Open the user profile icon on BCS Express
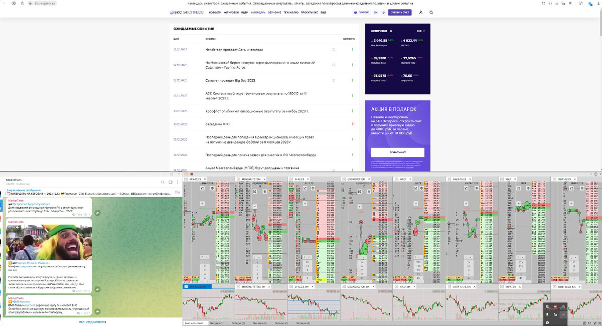602x326 pixels. 420,12
